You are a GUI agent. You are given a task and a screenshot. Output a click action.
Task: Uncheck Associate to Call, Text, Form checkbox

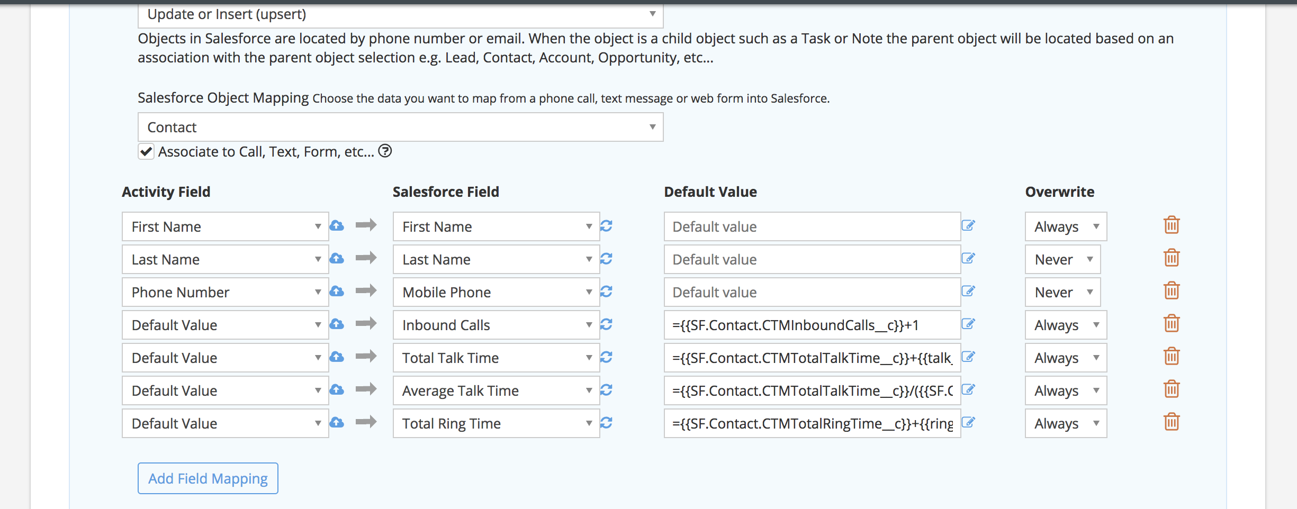tap(146, 152)
